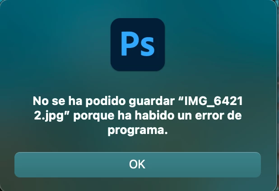Click the "un error" words in message
The height and width of the screenshot is (191, 279).
coord(201,115)
